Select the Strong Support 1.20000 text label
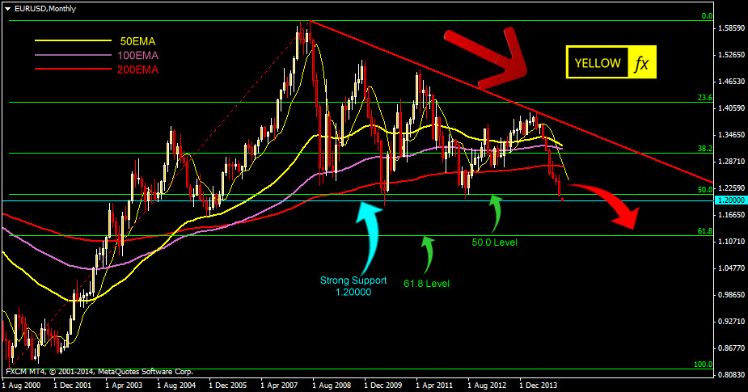The image size is (748, 392). coord(353,286)
